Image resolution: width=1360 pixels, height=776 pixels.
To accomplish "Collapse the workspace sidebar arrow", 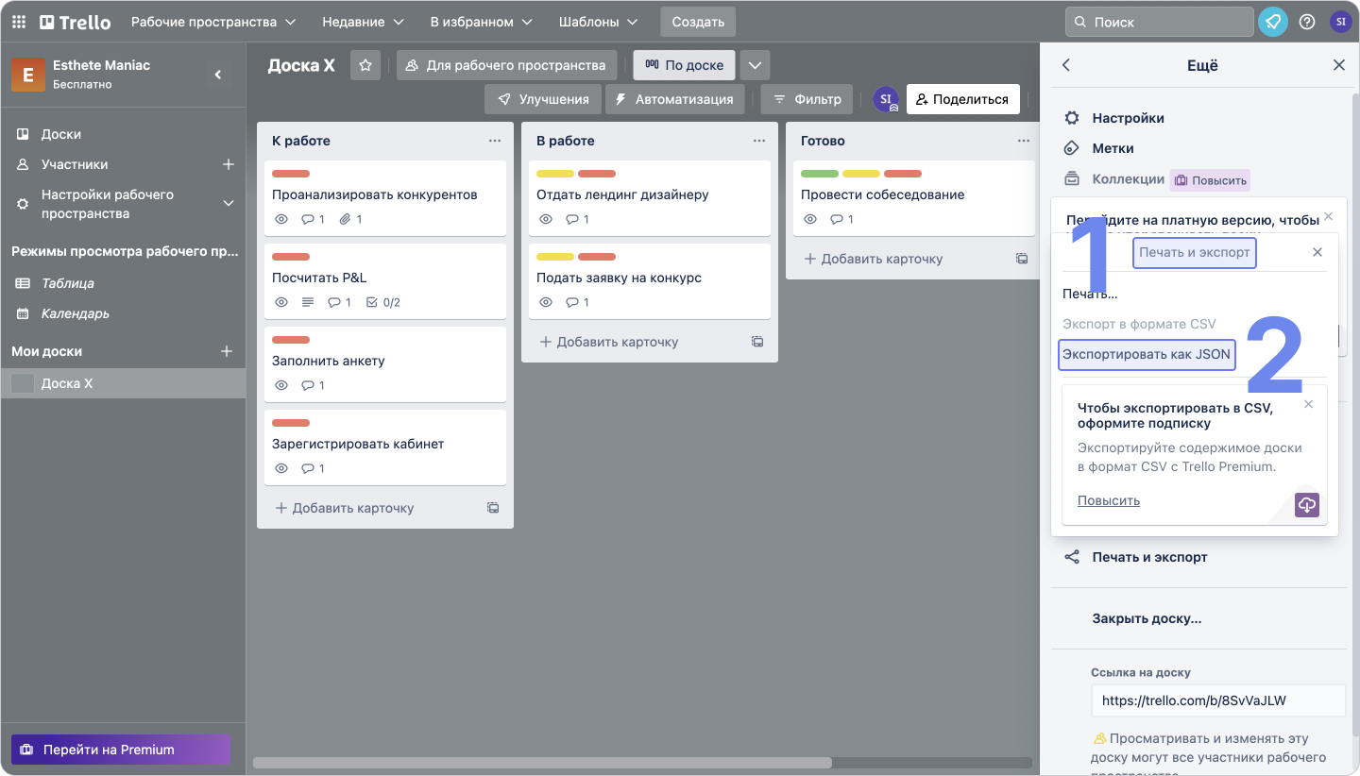I will 218,75.
